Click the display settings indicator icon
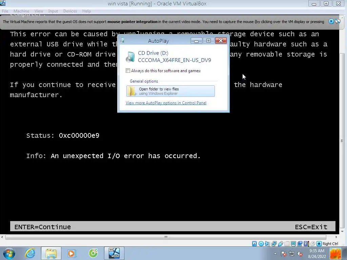The image size is (347, 260). 293,244
